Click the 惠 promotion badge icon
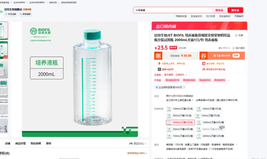Viewport: 267px width, 159px height. click(158, 56)
